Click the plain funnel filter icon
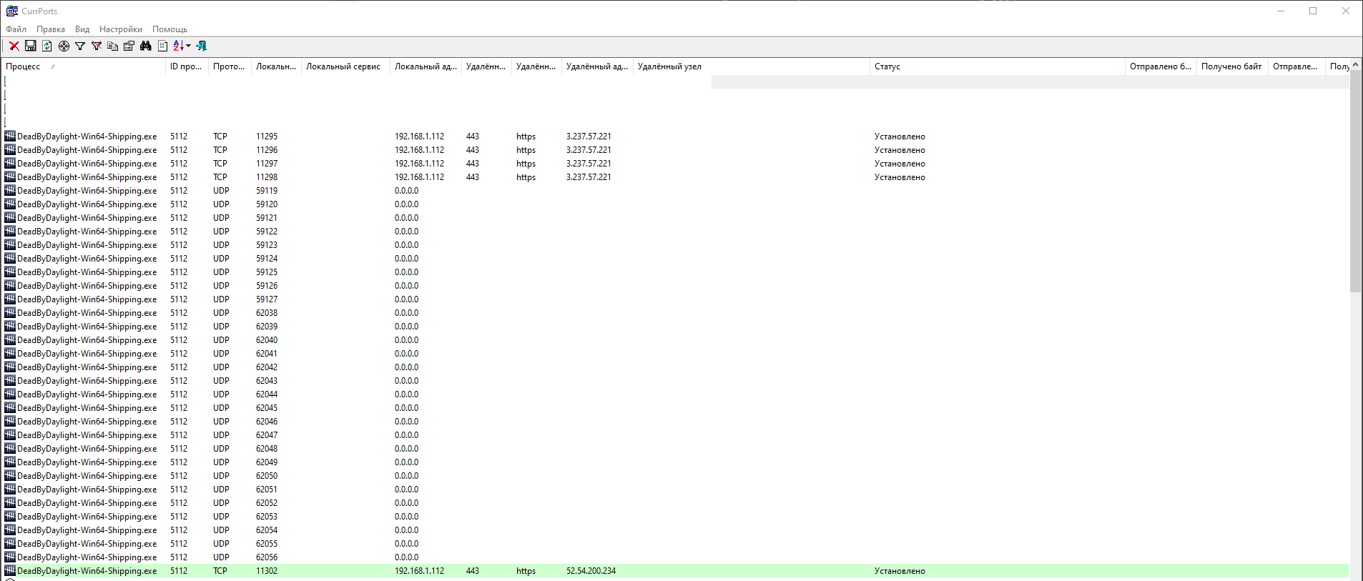 [80, 46]
